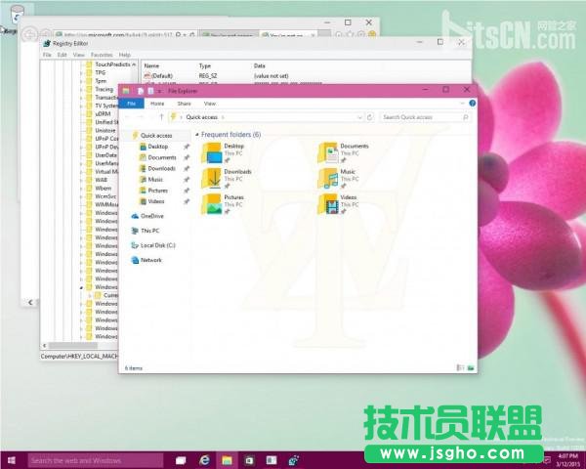The width and height of the screenshot is (586, 469).
Task: Open Registry Editor View menu
Action: coord(78,55)
